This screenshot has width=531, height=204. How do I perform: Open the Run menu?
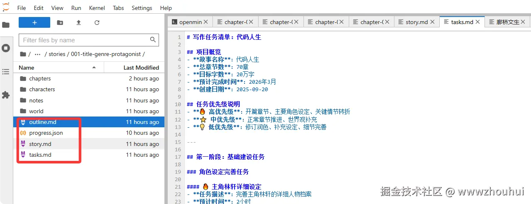[76, 8]
